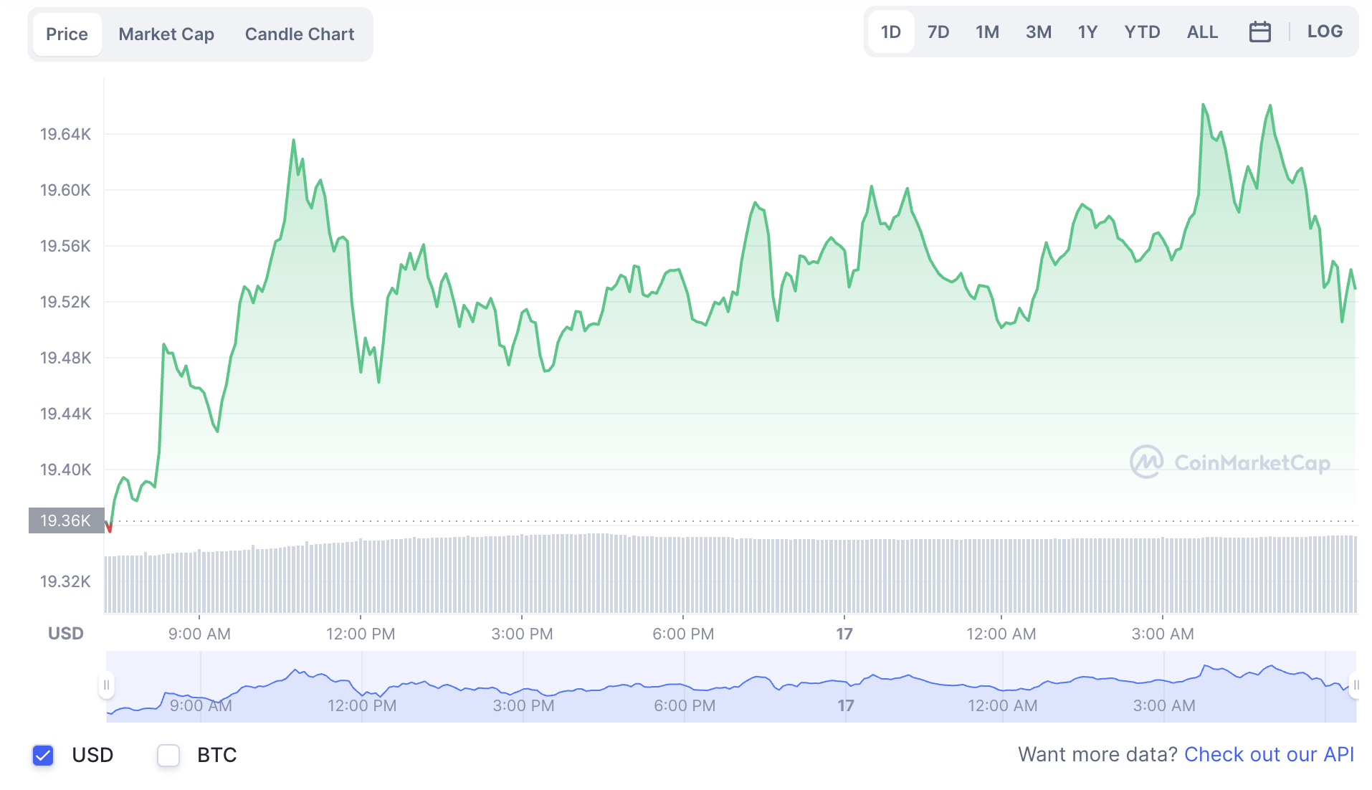Show the 7D time range
The image size is (1372, 790).
click(x=938, y=32)
